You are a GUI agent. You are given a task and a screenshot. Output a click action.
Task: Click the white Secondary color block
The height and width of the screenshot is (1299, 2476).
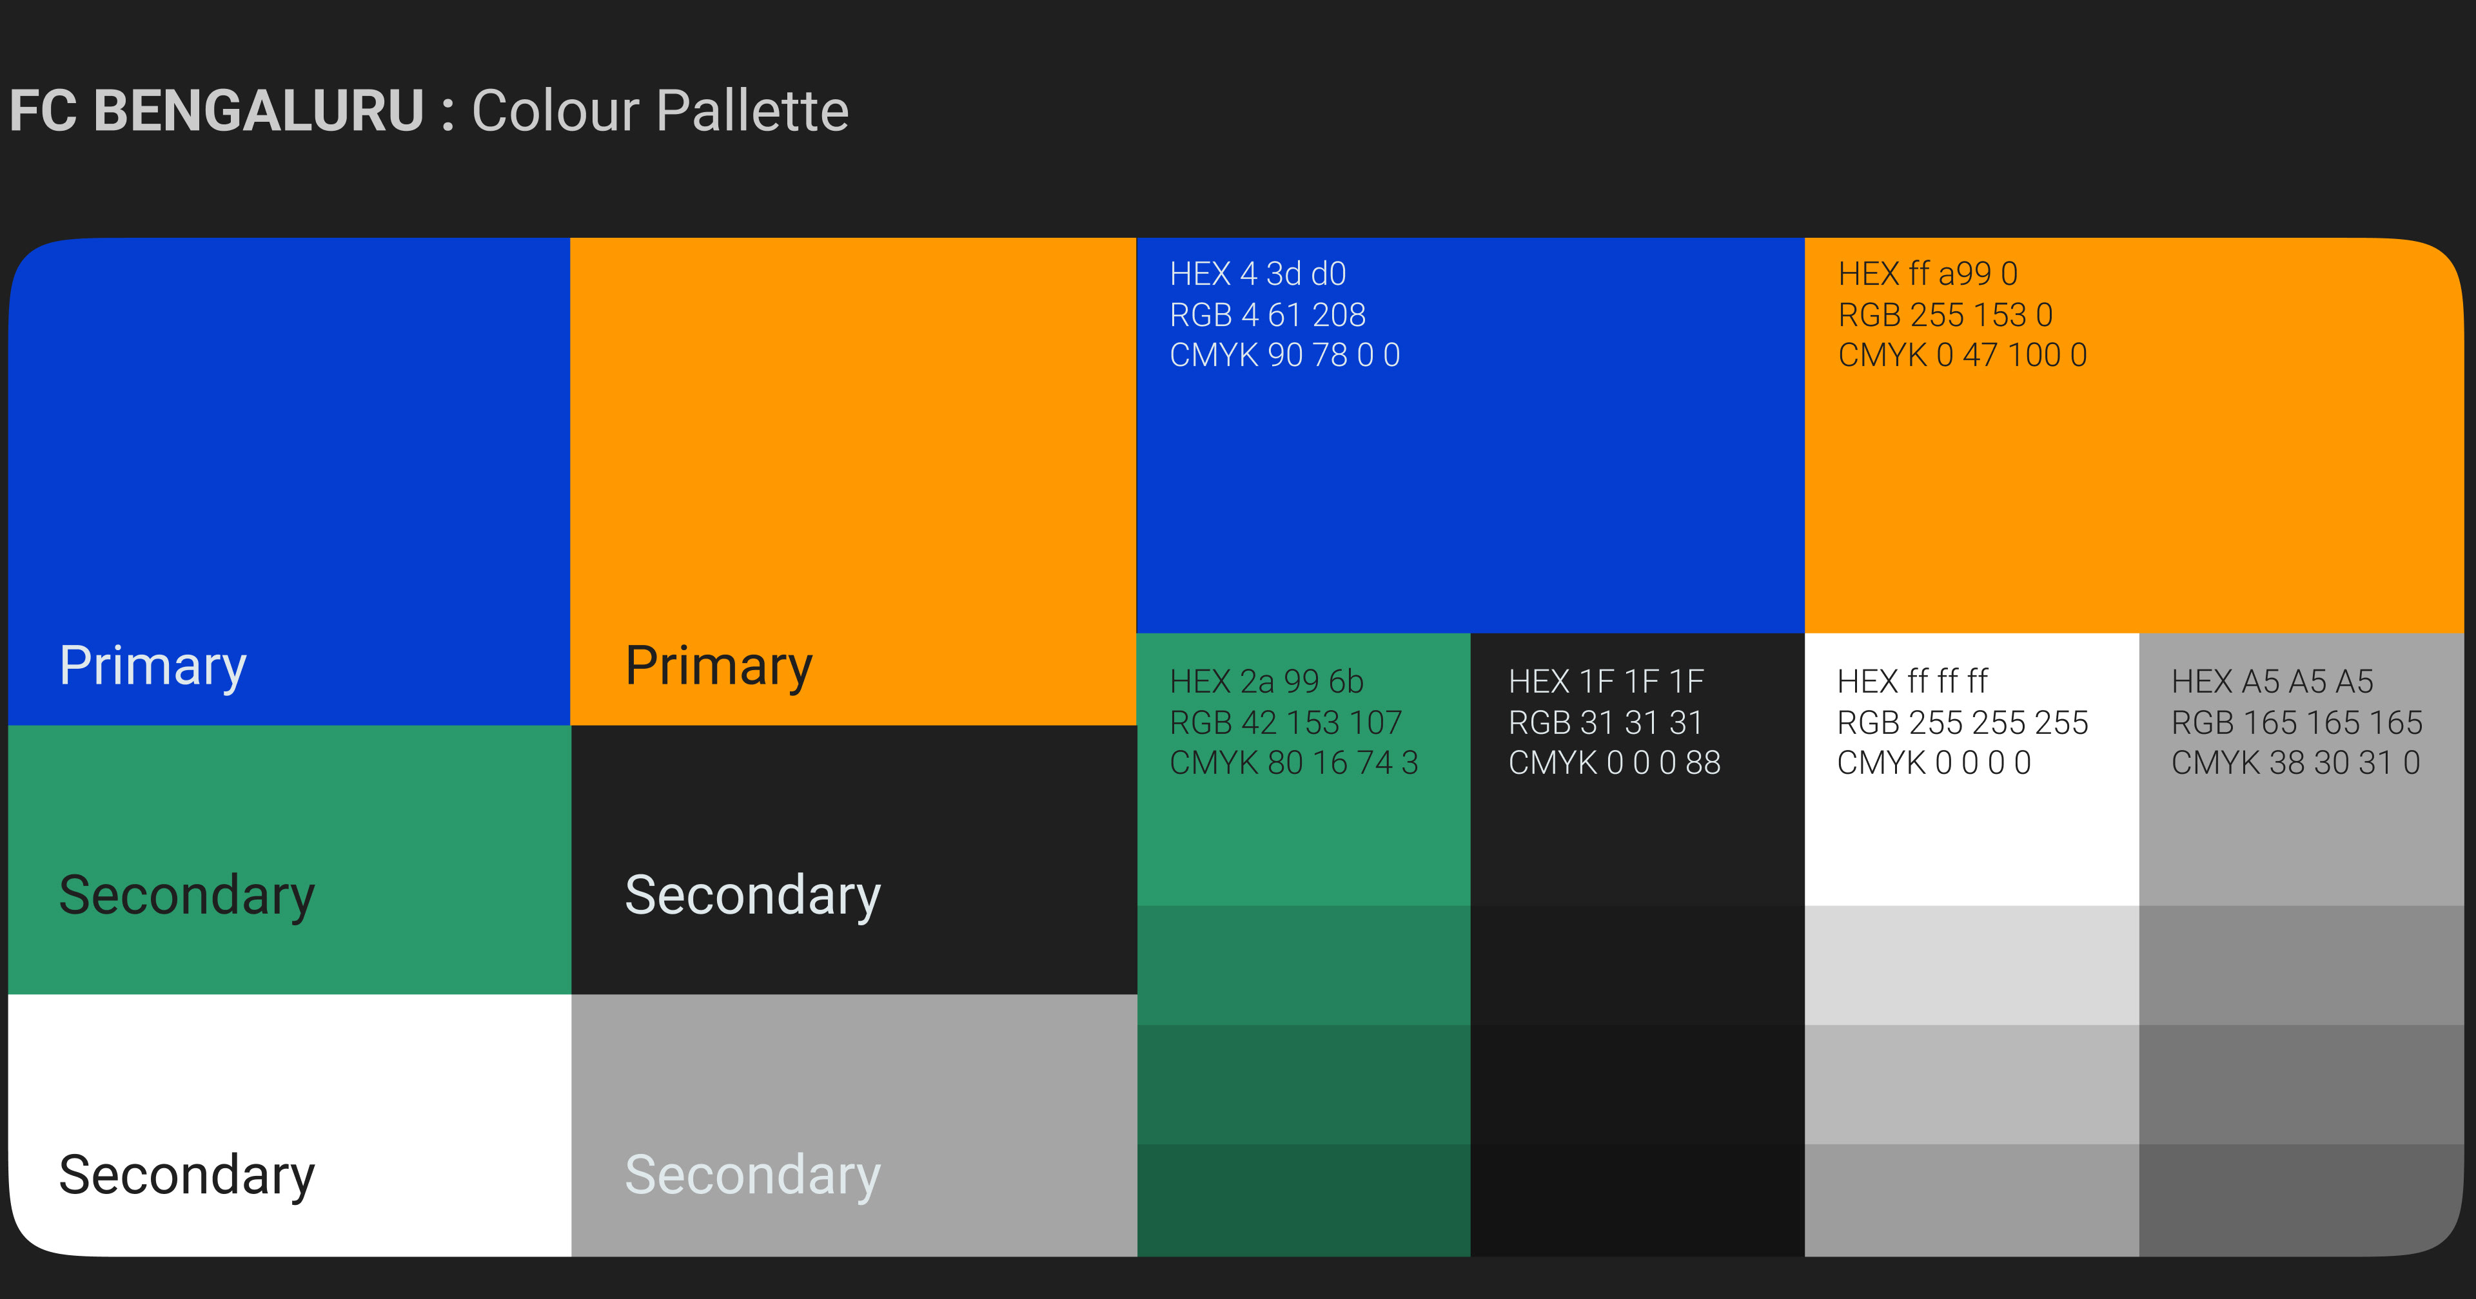pyautogui.click(x=288, y=1124)
